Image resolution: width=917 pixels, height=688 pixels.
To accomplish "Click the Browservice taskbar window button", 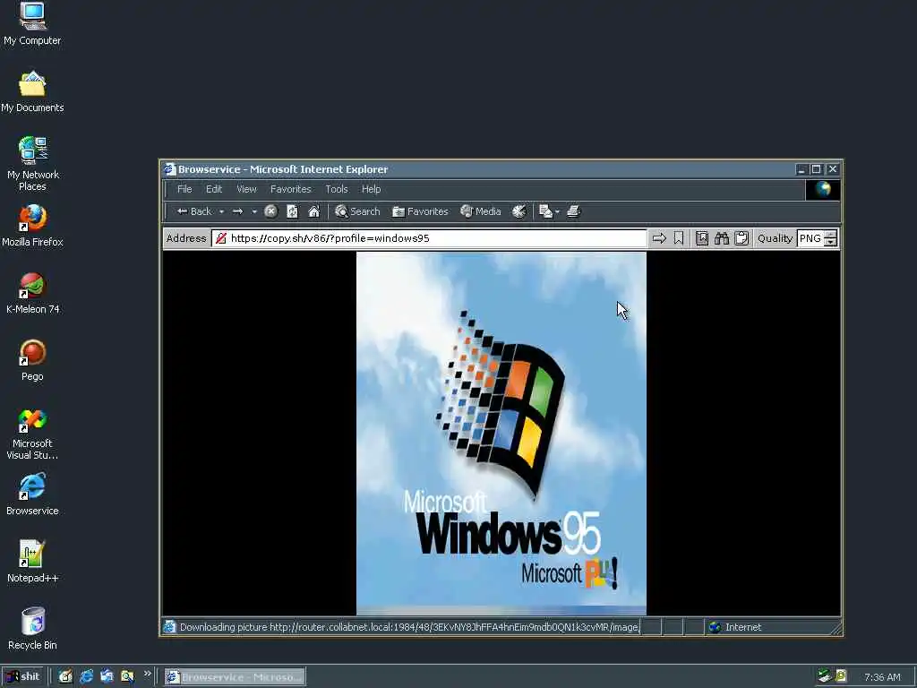I will (235, 677).
